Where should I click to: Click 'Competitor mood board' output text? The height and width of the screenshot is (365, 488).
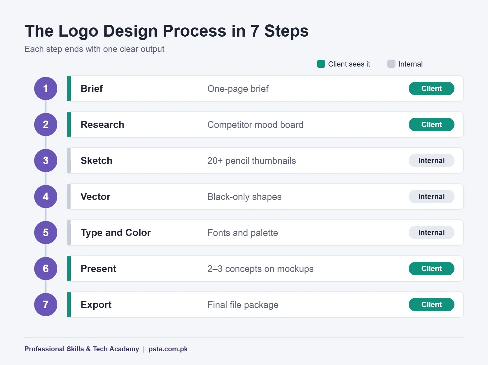pos(255,125)
